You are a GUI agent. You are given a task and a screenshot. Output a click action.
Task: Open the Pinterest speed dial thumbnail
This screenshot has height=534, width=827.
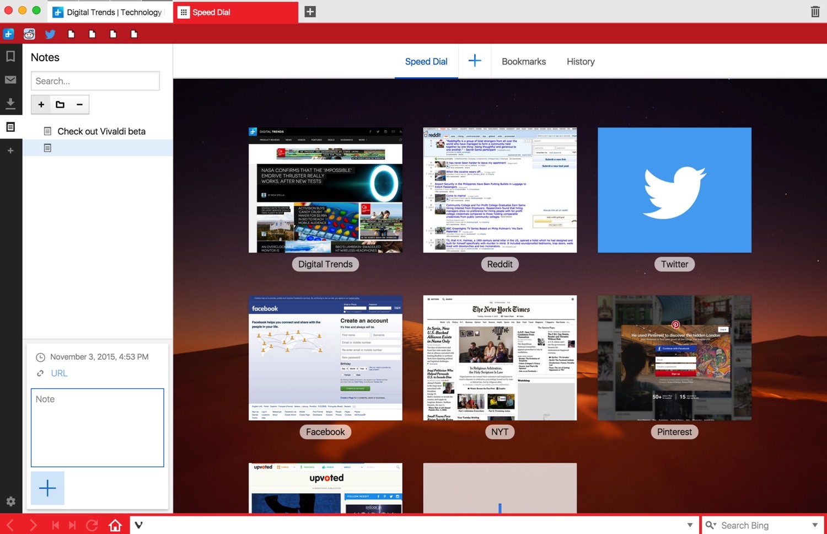[674, 358]
